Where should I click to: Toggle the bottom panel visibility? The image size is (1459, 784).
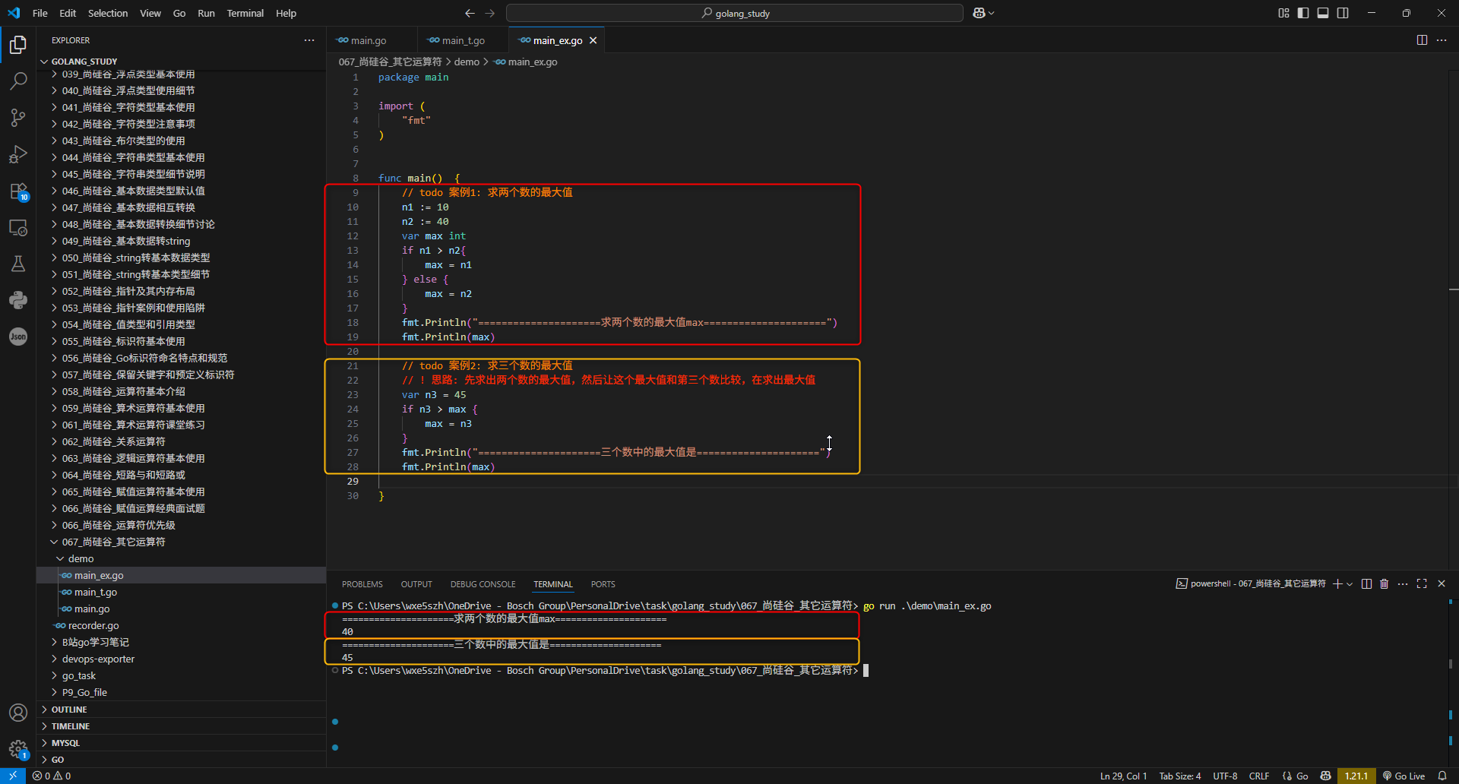pos(1323,13)
